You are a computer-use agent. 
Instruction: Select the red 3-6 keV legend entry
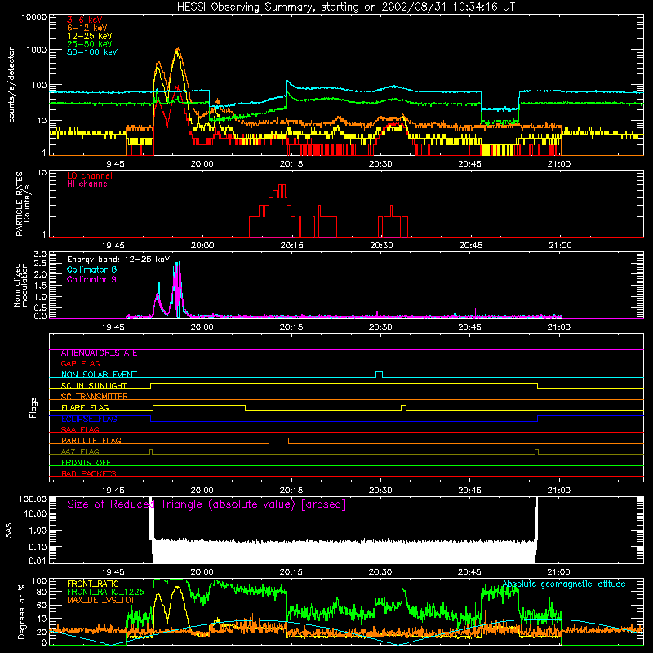(85, 20)
